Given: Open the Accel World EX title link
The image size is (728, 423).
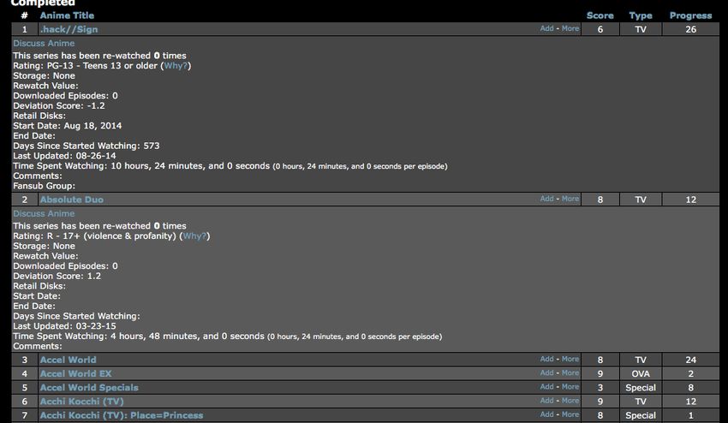Looking at the screenshot, I should [x=75, y=374].
